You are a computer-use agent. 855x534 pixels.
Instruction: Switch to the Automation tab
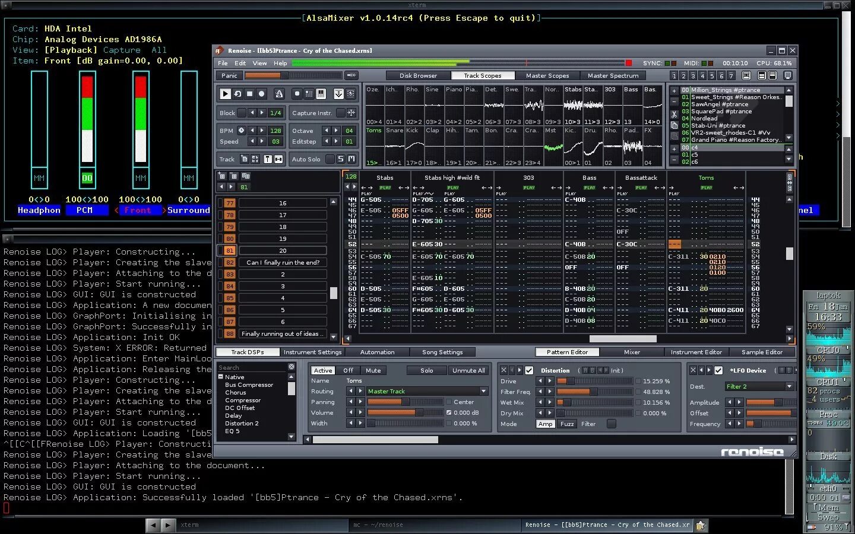point(377,352)
